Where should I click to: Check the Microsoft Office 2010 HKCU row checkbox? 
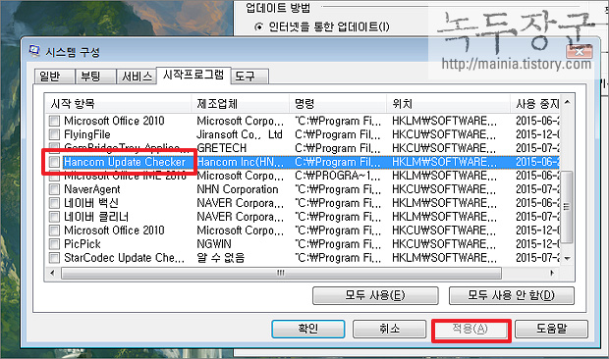tap(54, 231)
